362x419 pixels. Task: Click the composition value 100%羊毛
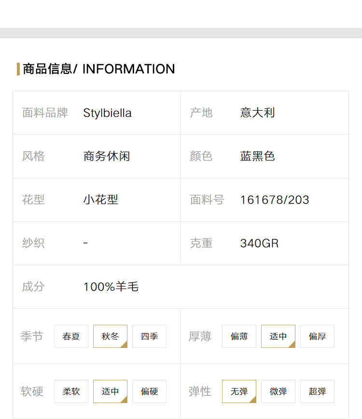click(111, 287)
